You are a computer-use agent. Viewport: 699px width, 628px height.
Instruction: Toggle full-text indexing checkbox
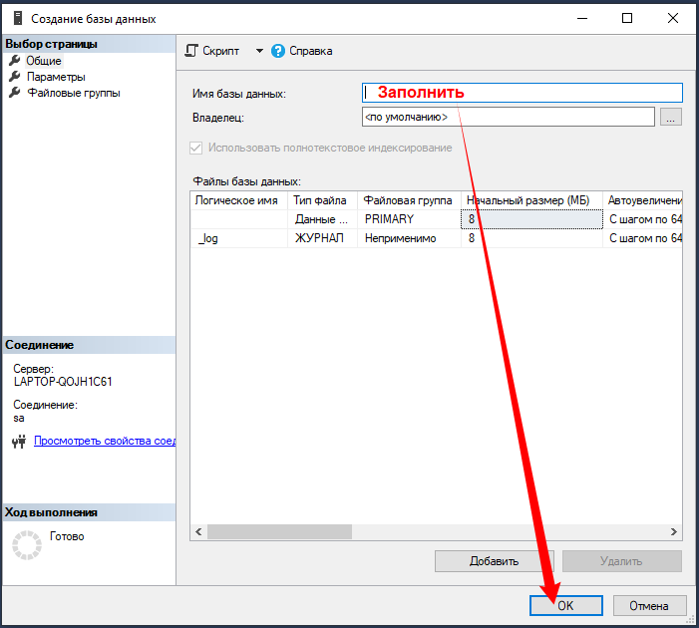pyautogui.click(x=196, y=148)
